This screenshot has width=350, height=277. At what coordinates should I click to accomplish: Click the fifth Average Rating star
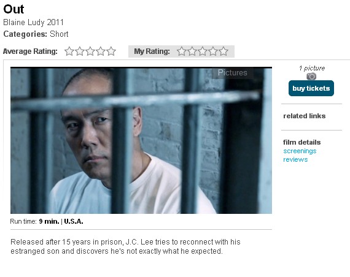(x=111, y=51)
